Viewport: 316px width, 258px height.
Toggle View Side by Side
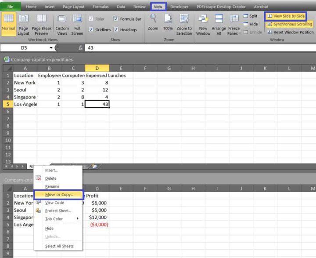click(x=286, y=16)
